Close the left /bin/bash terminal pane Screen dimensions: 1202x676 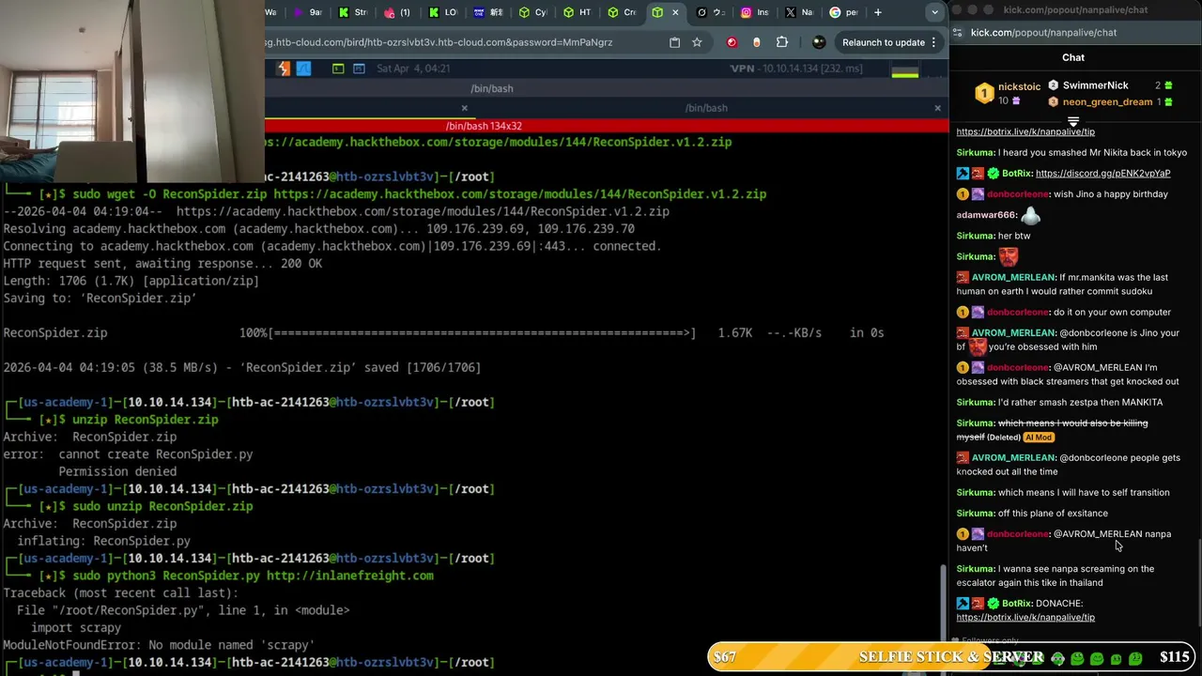point(464,108)
